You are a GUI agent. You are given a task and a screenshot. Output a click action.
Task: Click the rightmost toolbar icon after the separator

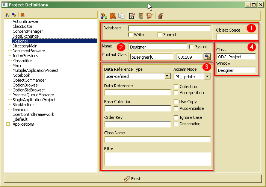pyautogui.click(x=160, y=16)
